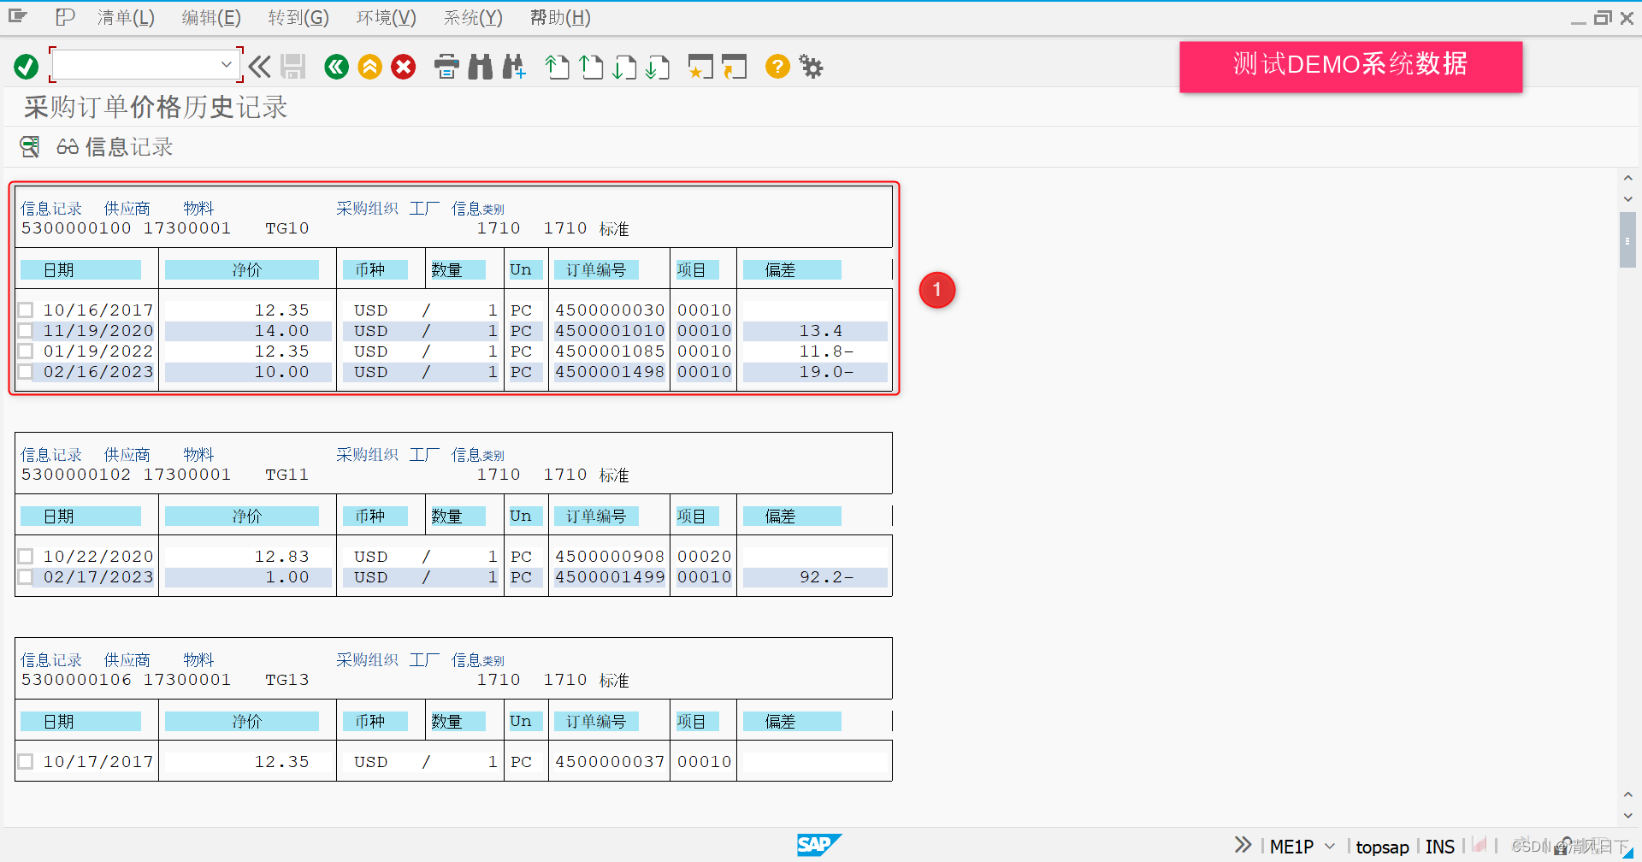Select the display-document icon beside 信息记录
Image resolution: width=1642 pixels, height=862 pixels.
[29, 146]
